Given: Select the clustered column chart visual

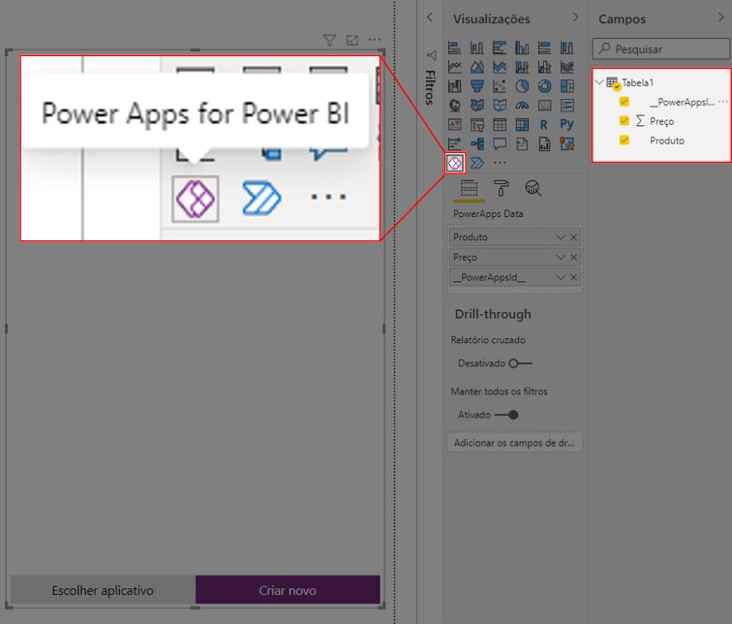Looking at the screenshot, I should click(x=522, y=47).
